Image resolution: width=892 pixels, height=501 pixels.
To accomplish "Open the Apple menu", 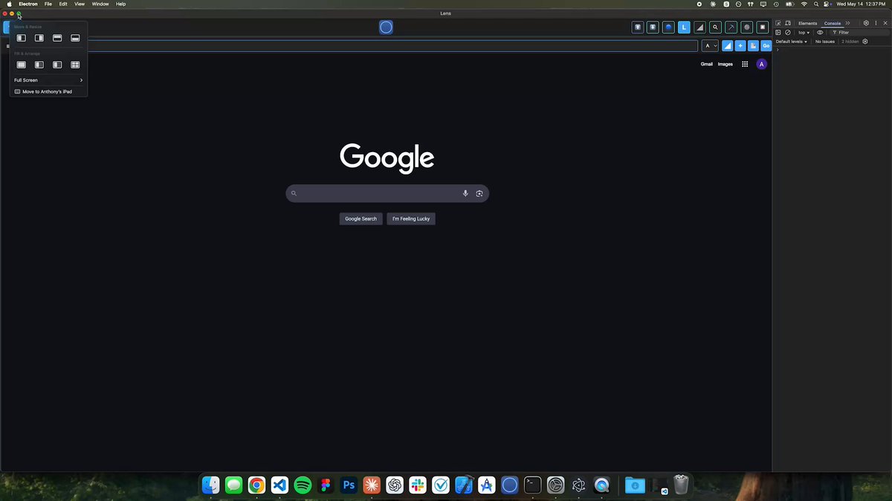I will point(9,4).
